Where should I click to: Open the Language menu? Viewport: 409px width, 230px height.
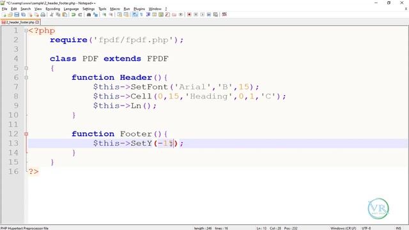click(71, 9)
